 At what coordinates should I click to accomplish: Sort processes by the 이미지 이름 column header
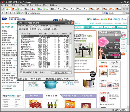(x=28, y=34)
